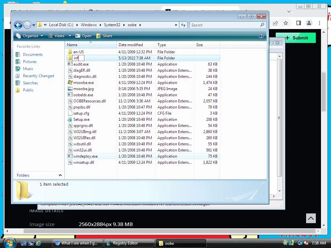This screenshot has height=248, width=331.
Task: Open the Windows Start orb
Action: pos(9,243)
